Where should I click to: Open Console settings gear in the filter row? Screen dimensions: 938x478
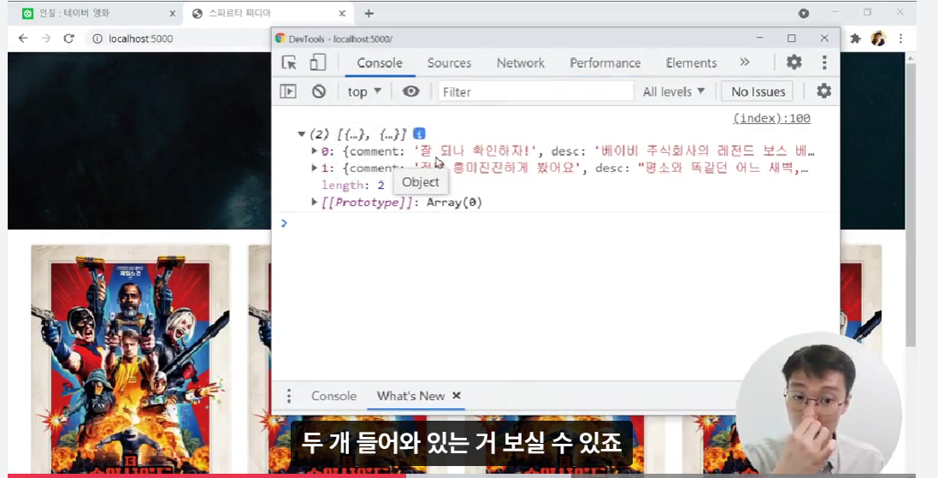click(823, 91)
